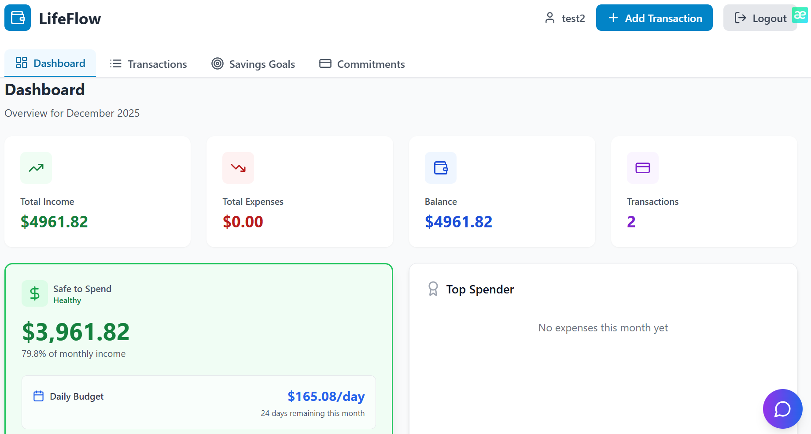
Task: Click the test2 username label
Action: pyautogui.click(x=573, y=19)
